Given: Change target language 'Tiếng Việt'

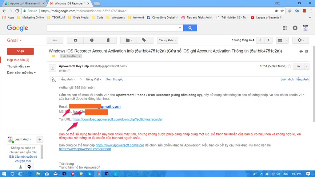Looking at the screenshot, I should 94,79.
